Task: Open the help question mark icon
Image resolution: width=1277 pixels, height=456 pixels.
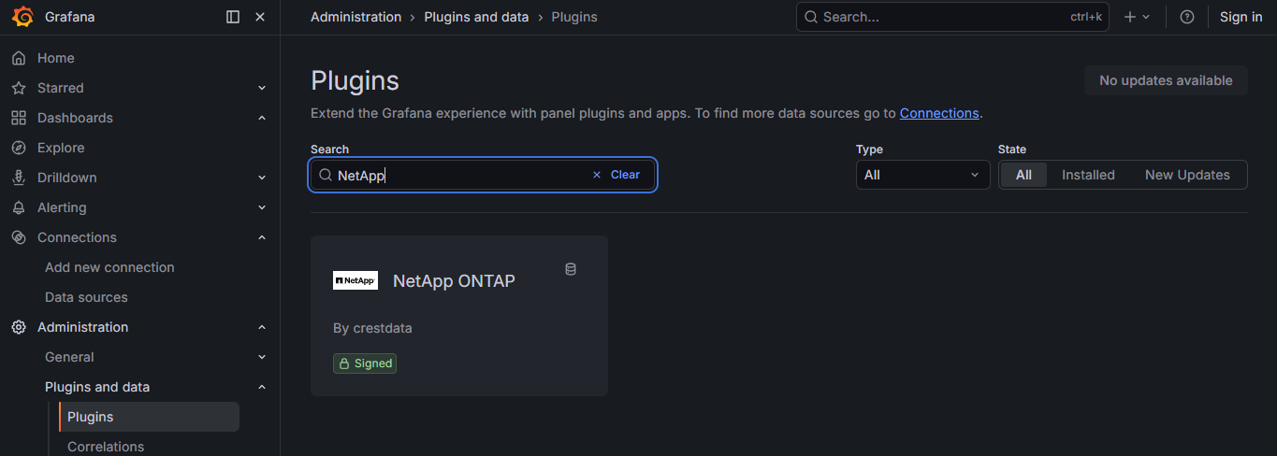Action: click(x=1187, y=17)
